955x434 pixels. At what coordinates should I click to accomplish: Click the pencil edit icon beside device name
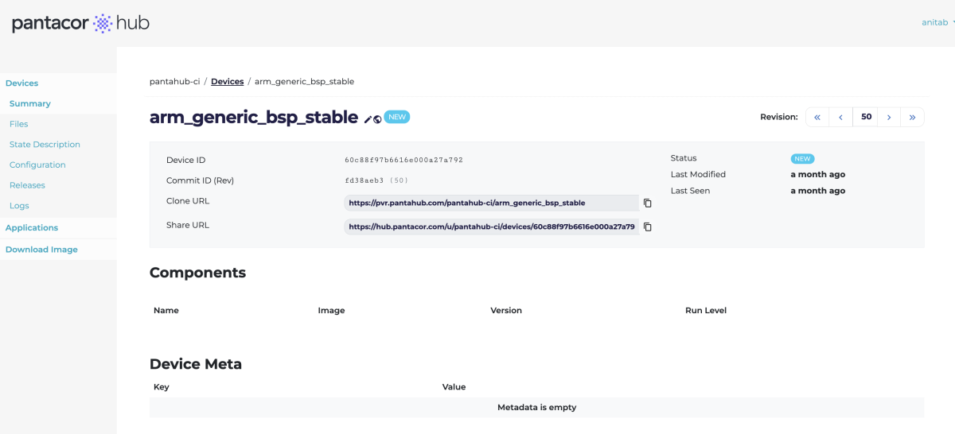tap(368, 119)
